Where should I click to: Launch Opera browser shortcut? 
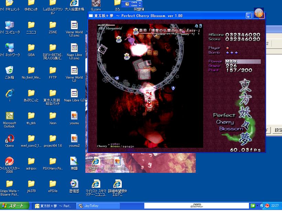click(9, 141)
